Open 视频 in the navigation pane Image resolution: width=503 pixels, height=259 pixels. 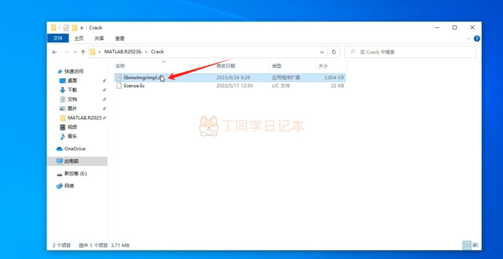[72, 127]
